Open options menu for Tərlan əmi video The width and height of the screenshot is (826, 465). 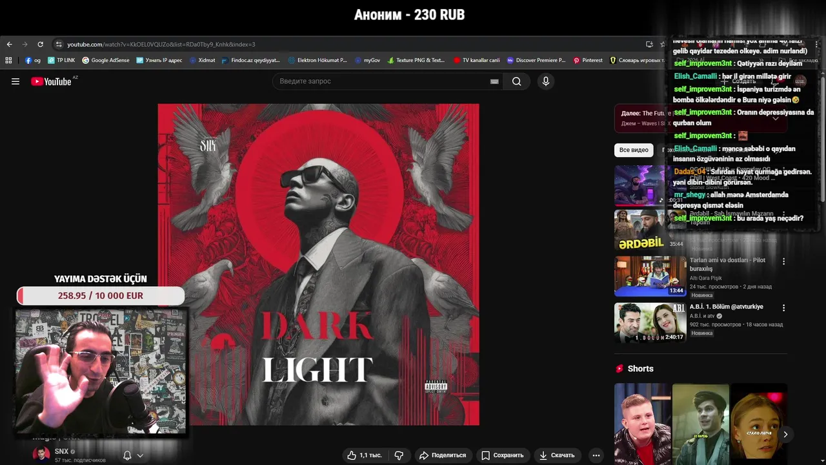tap(783, 262)
